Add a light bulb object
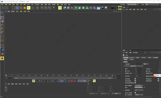The height and width of the screenshot is (98, 161). 106,8
